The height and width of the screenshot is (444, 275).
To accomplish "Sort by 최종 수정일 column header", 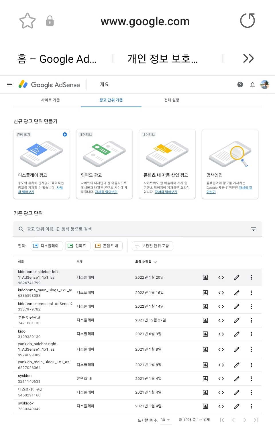I will coord(146,262).
